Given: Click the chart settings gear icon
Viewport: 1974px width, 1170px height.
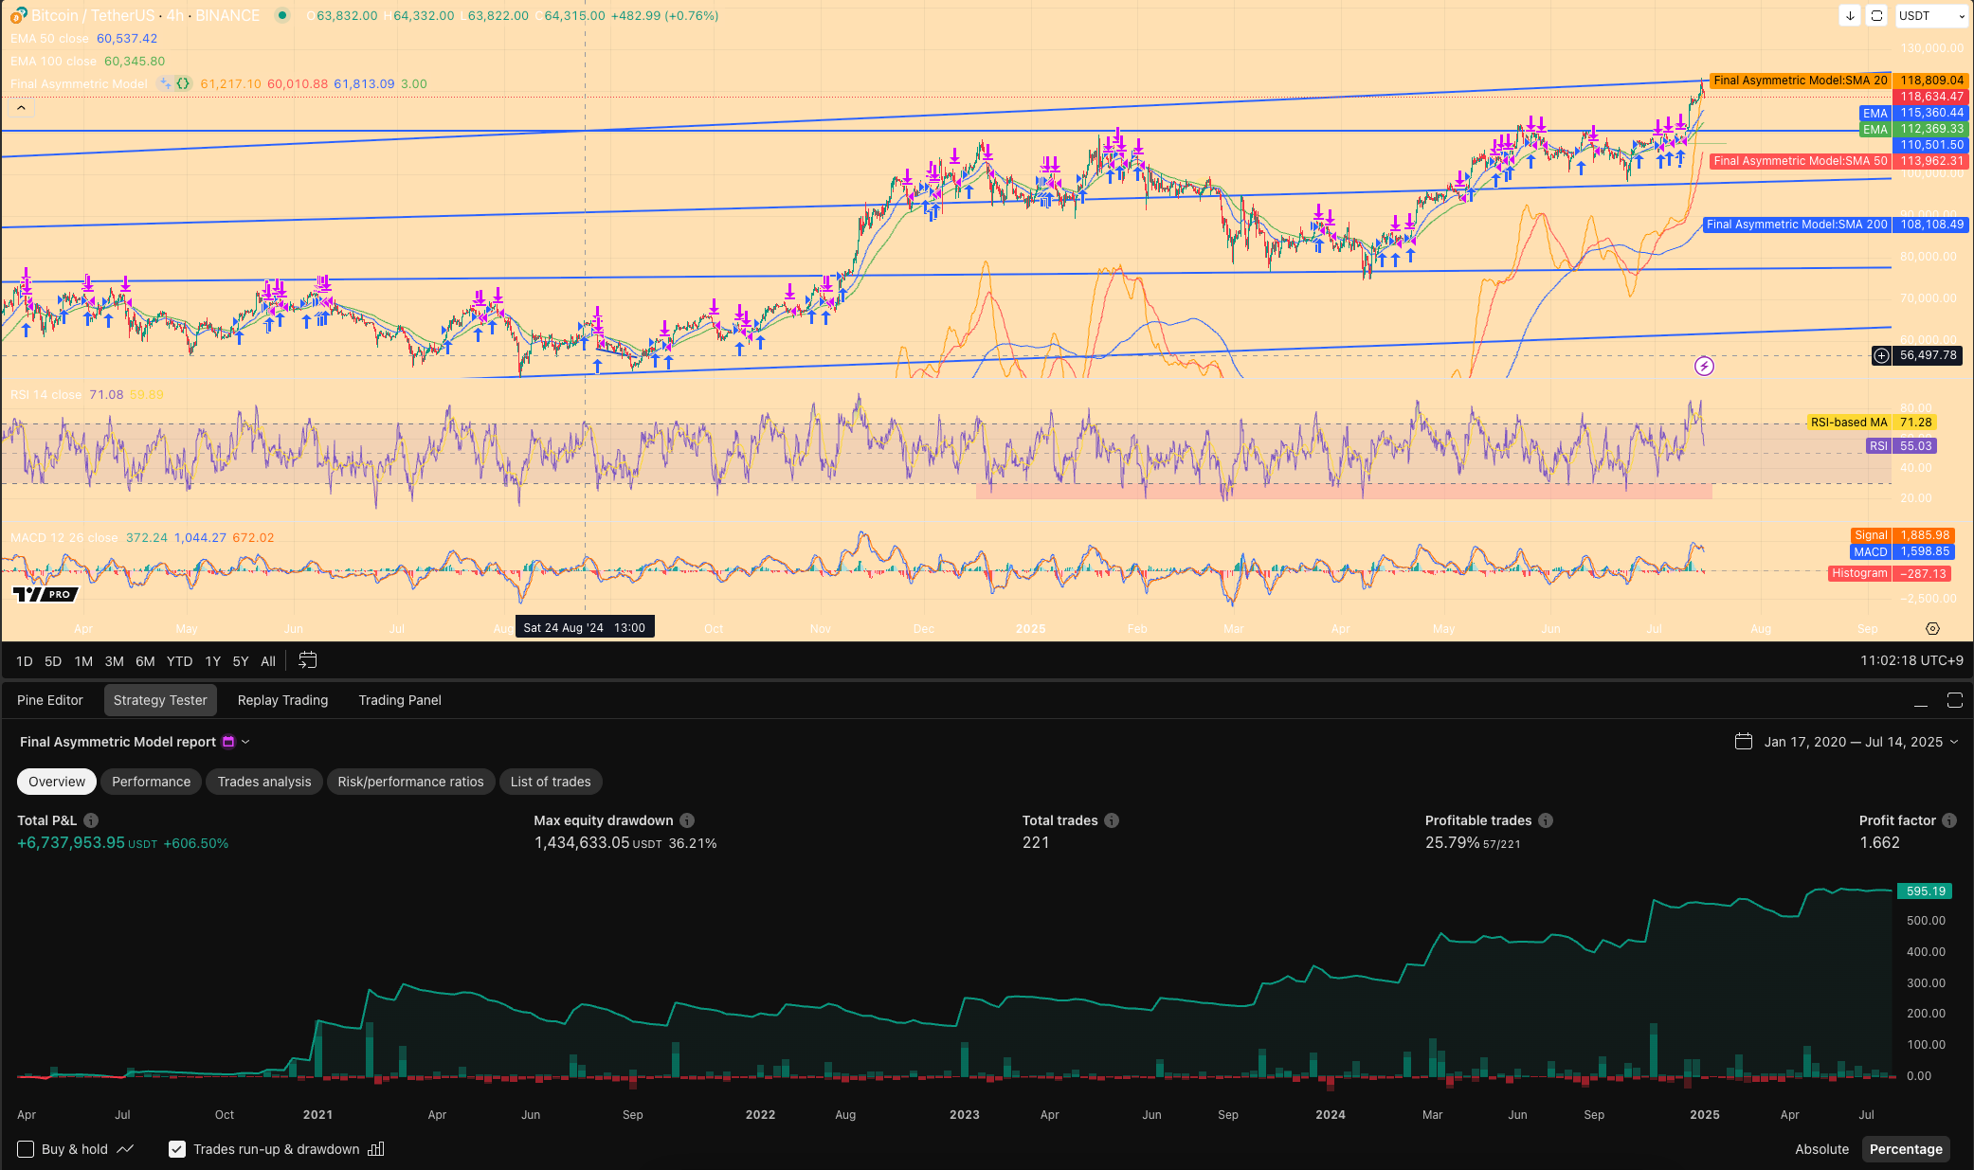Looking at the screenshot, I should pyautogui.click(x=1932, y=628).
